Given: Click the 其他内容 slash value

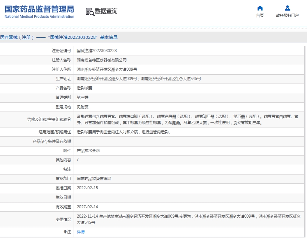Looking at the screenshot, I should 78,160.
